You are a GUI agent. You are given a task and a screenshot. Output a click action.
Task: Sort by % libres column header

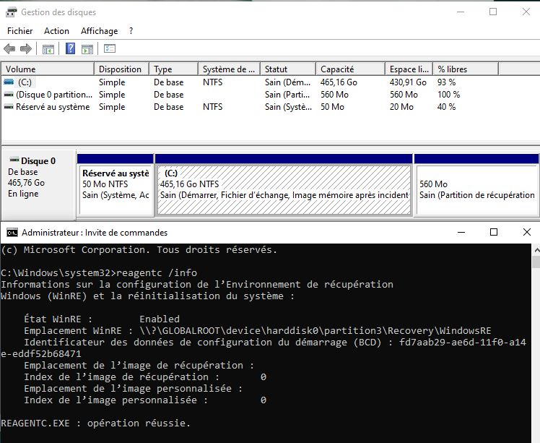466,69
